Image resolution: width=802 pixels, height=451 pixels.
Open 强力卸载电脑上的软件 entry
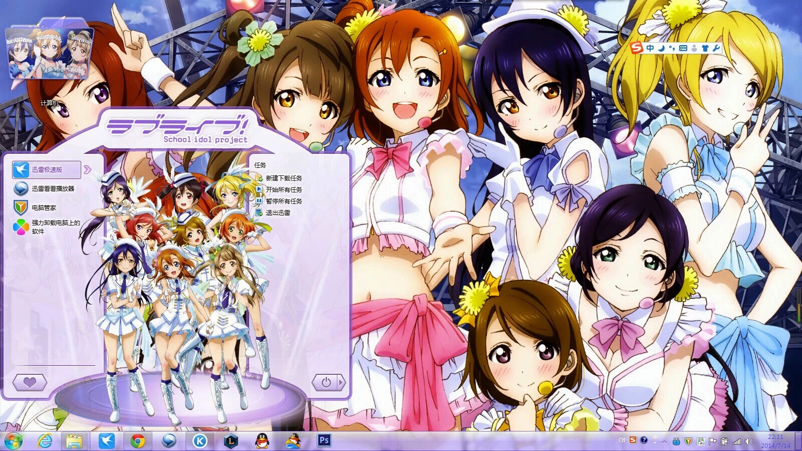coord(47,227)
